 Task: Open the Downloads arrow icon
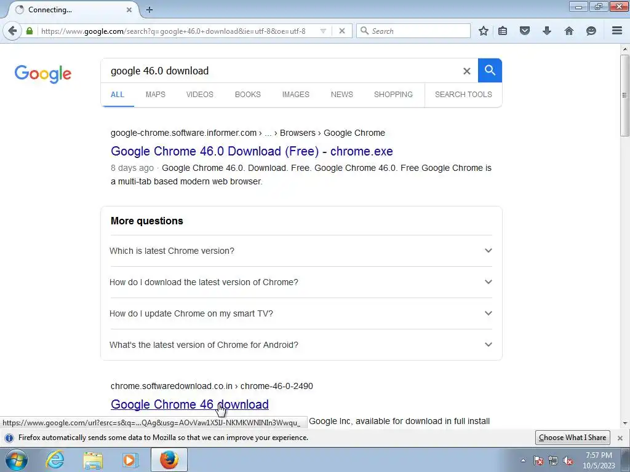coord(547,31)
